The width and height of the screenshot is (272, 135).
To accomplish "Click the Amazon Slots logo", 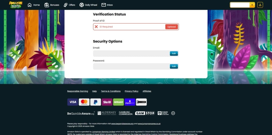I will (x=16, y=5).
